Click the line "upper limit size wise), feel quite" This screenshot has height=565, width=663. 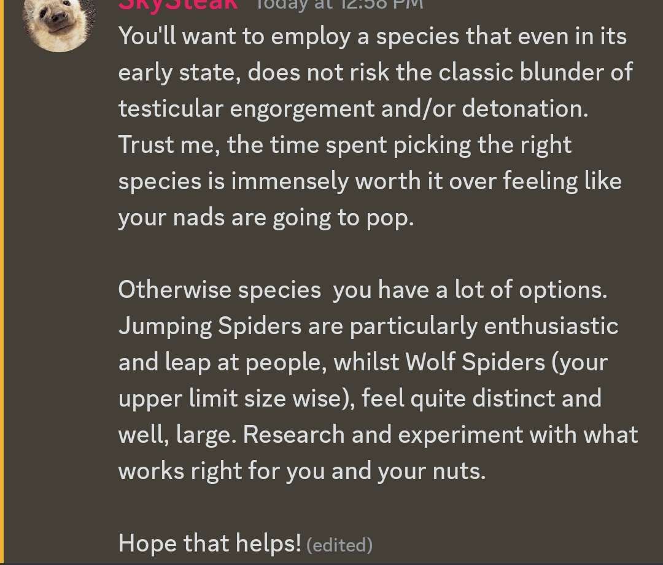click(360, 399)
